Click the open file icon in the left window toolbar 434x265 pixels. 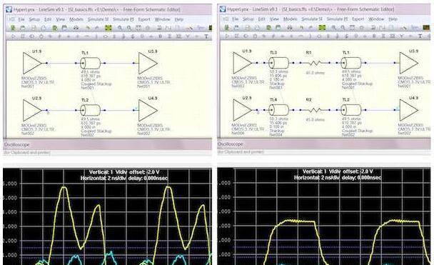point(23,28)
